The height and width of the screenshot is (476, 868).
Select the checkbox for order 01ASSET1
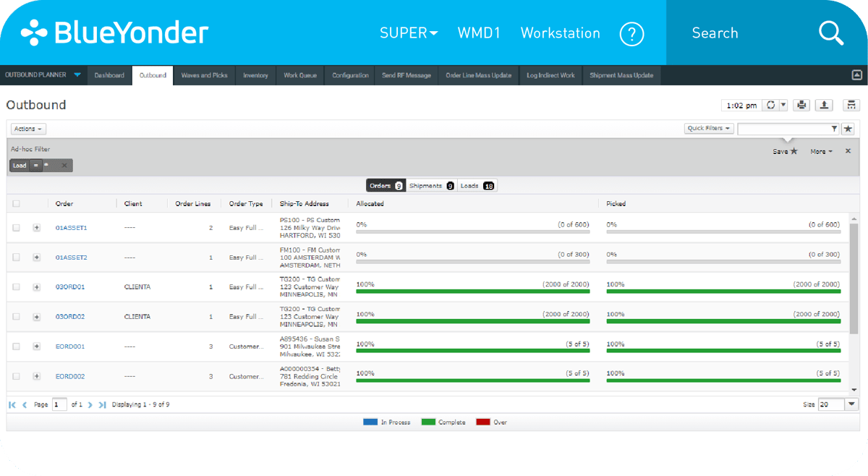pyautogui.click(x=16, y=227)
